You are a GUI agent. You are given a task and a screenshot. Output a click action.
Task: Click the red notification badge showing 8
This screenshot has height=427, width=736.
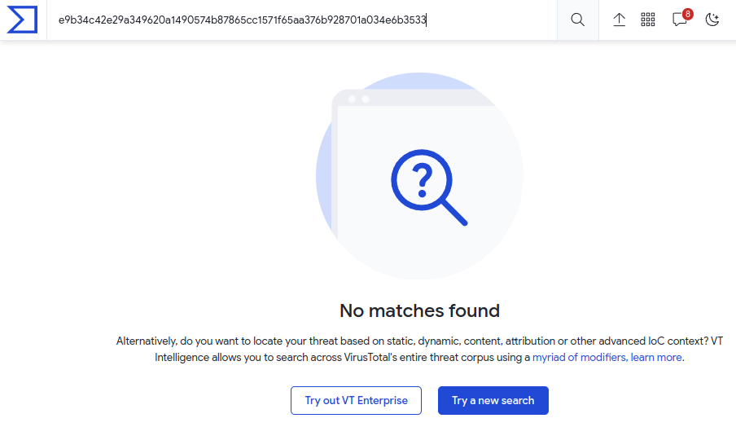point(688,14)
